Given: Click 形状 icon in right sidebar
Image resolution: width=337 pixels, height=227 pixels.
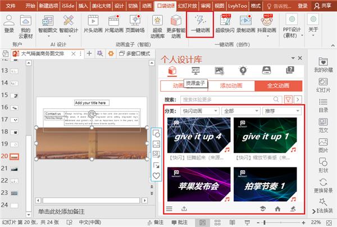Looking at the screenshot, I should coord(324,165).
